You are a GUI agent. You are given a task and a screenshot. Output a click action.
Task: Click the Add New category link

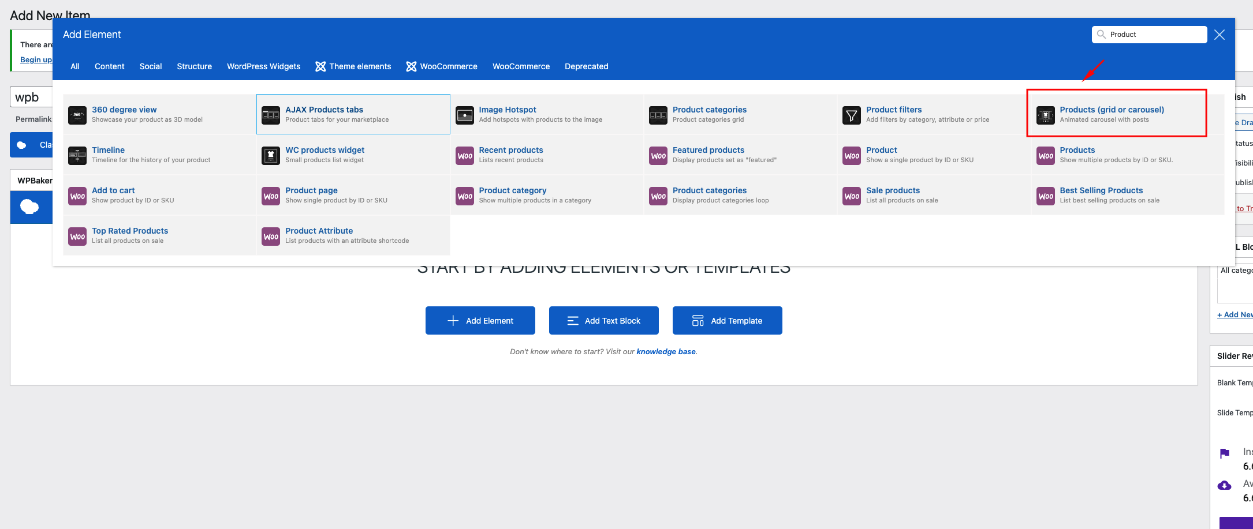[x=1235, y=314]
